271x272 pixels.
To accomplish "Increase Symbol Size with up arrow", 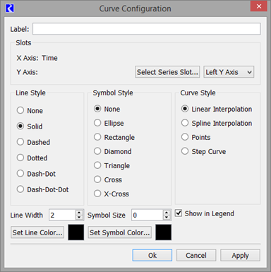I will click(x=167, y=212).
